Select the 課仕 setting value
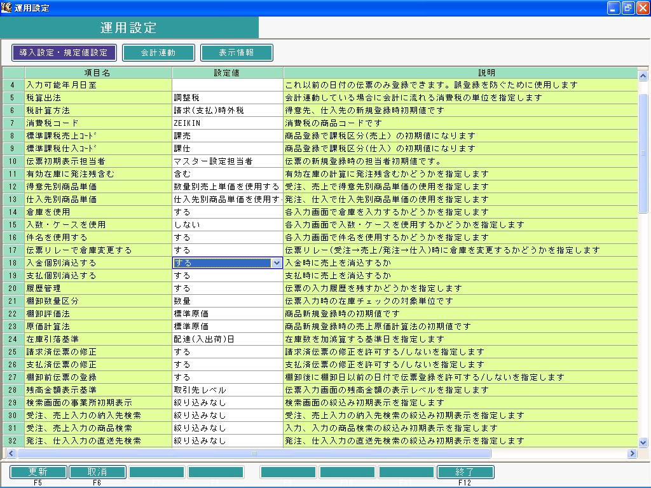 point(228,149)
